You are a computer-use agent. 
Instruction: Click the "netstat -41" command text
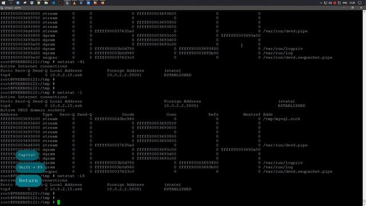coord(71,62)
